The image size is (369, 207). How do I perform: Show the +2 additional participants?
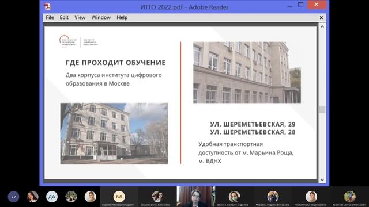click(13, 197)
